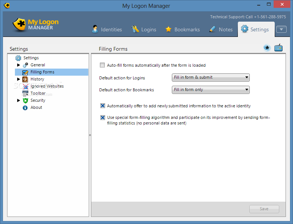Select General in settings tree
This screenshot has width=293, height=224.
tap(38, 65)
